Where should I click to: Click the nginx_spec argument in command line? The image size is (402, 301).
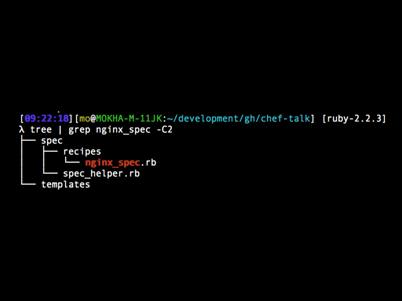(x=123, y=130)
